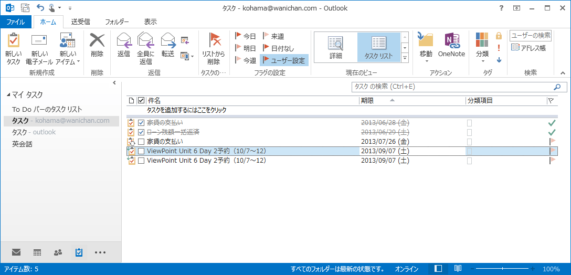Set flag to 日付なし
This screenshot has width=571, height=275.
coord(279,48)
